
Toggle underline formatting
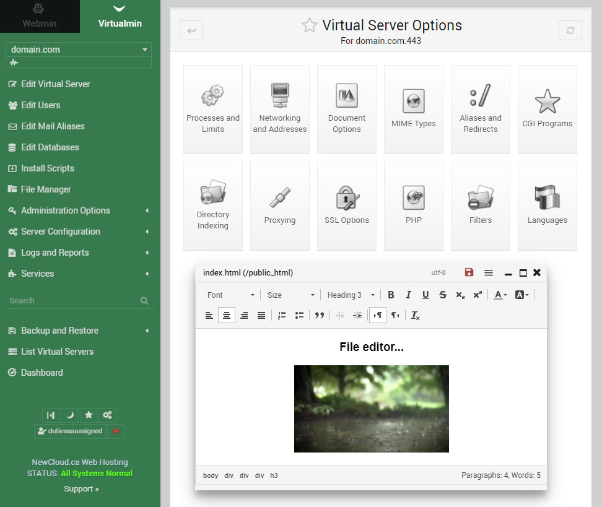click(425, 295)
